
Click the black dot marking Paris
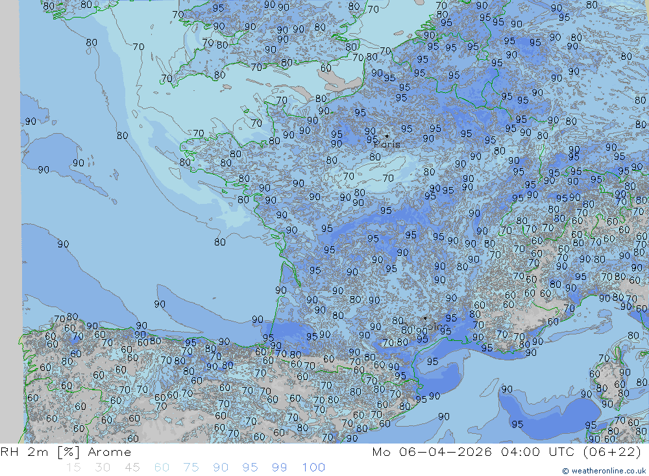click(x=387, y=136)
